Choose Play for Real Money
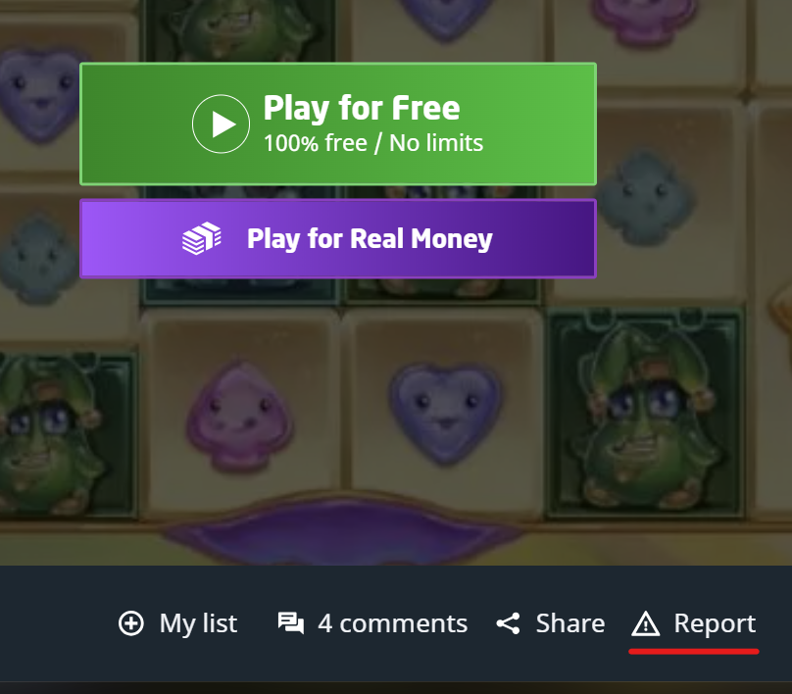 (x=338, y=238)
